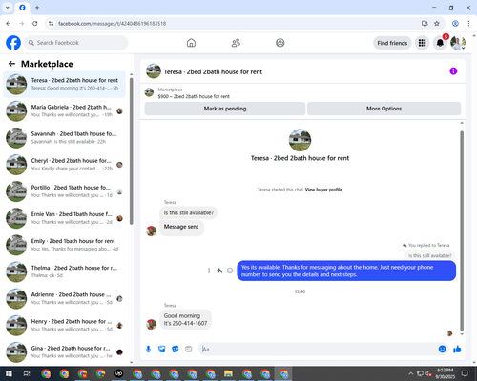The width and height of the screenshot is (477, 381).
Task: Click the voice clip microphone icon
Action: click(x=148, y=350)
